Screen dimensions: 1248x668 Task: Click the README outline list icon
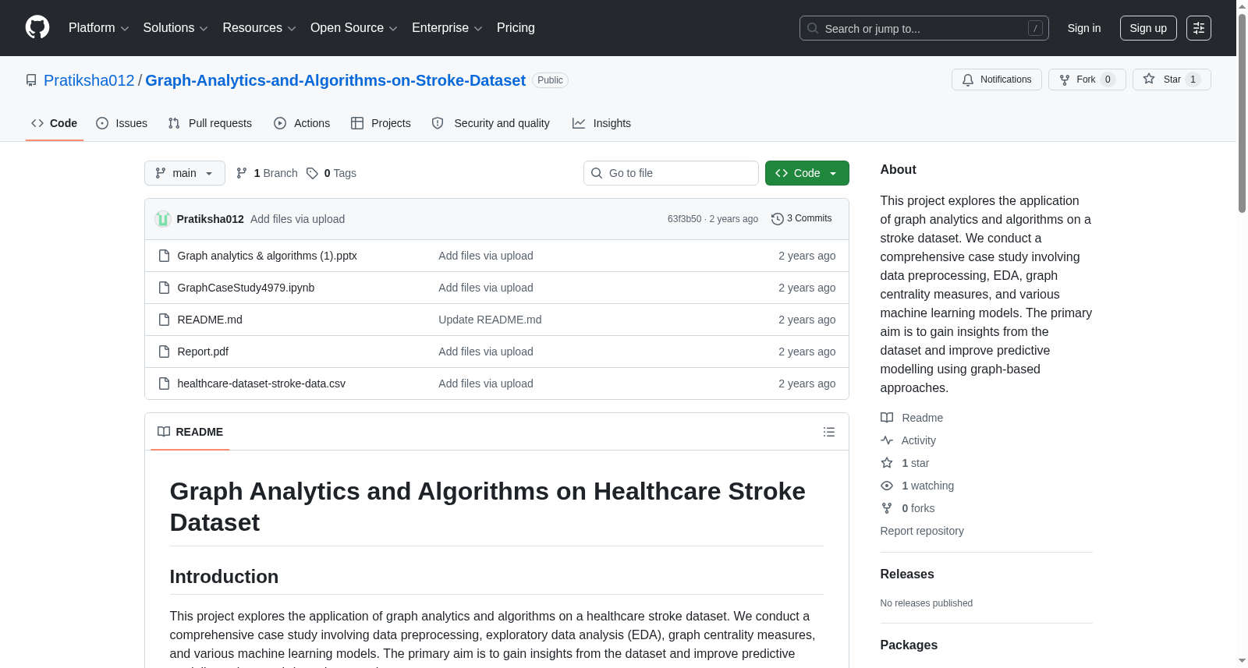(829, 432)
